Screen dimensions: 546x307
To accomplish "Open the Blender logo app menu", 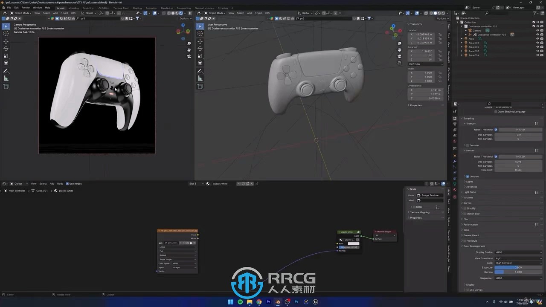I will point(3,8).
